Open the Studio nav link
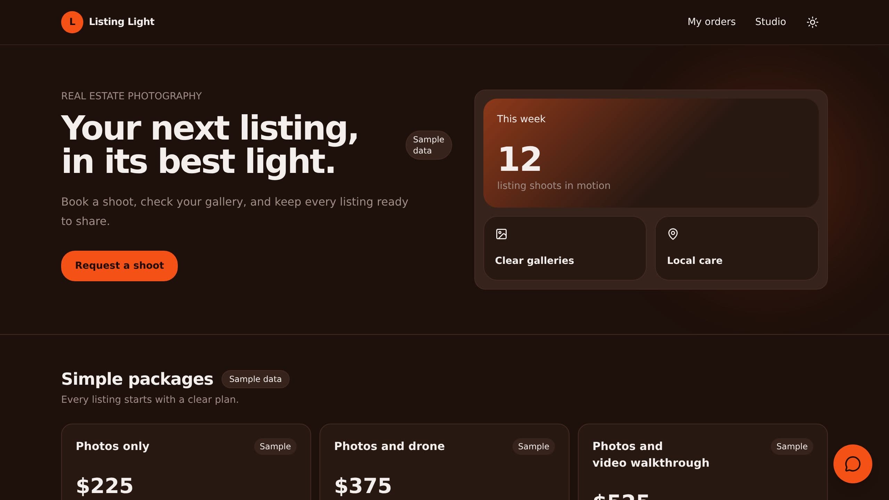Screen dimensions: 889x500 [x=770, y=22]
